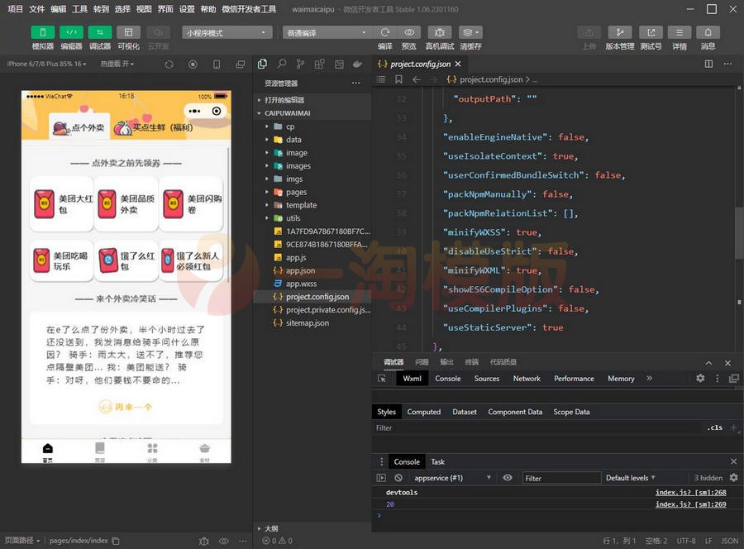Viewport: 744px width, 549px height.
Task: Open the messages bell icon
Action: click(708, 32)
